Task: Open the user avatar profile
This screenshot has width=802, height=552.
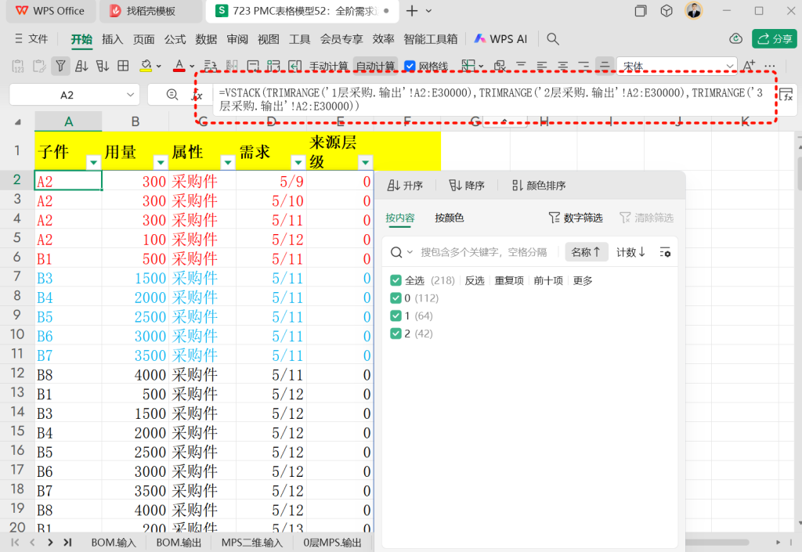Action: click(x=694, y=10)
